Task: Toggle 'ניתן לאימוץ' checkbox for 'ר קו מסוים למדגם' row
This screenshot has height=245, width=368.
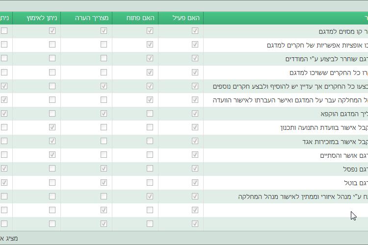Action: click(x=53, y=30)
